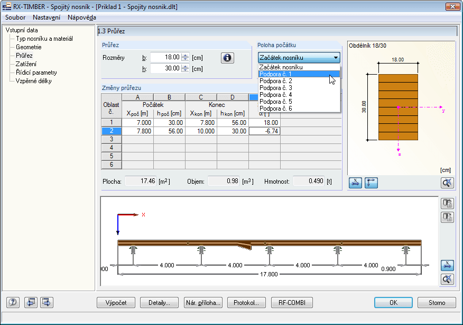This screenshot has width=463, height=325.
Task: Click the Storno button
Action: [x=437, y=303]
